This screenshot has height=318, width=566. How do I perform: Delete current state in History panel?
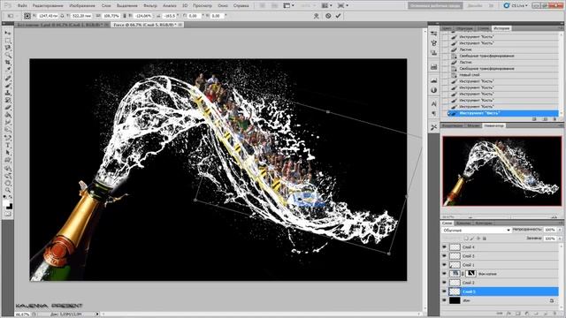(x=555, y=119)
